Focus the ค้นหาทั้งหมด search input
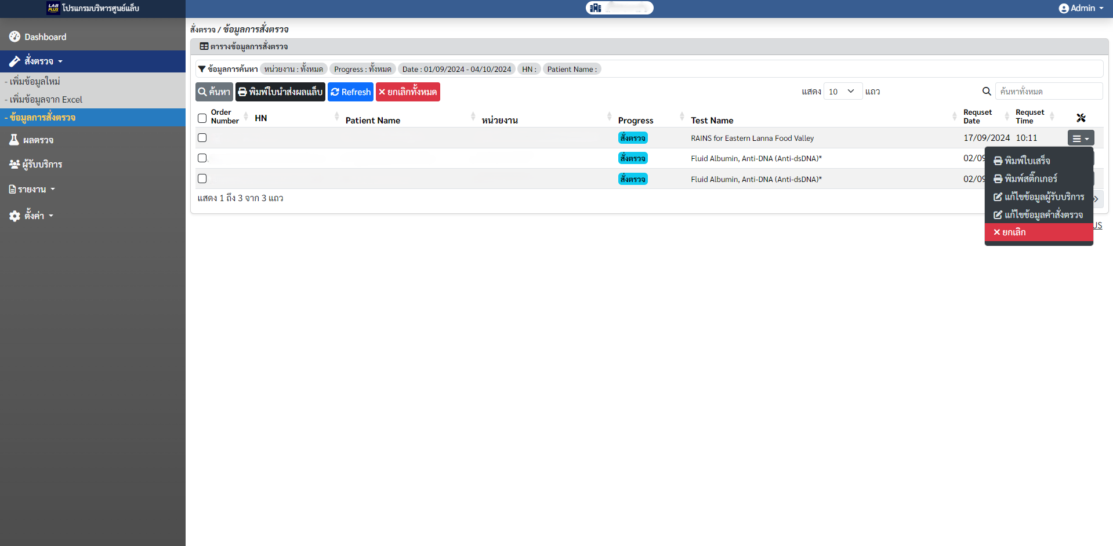The width and height of the screenshot is (1113, 546). [1048, 92]
